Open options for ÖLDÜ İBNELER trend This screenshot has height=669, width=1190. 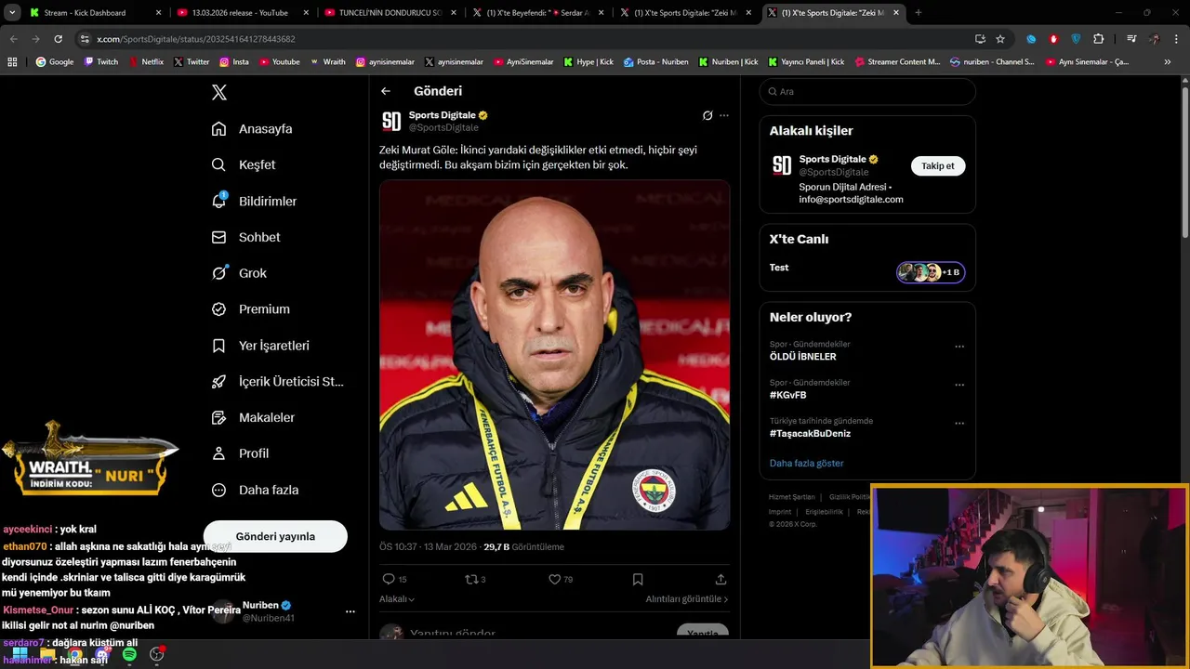click(959, 347)
